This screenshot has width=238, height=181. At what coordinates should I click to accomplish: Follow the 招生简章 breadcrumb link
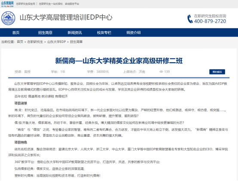[x=76, y=42]
